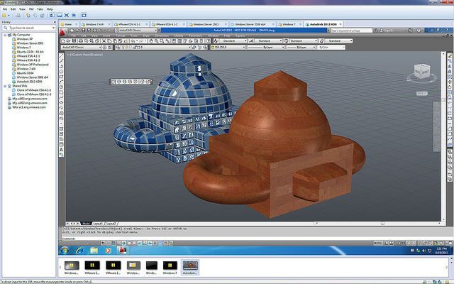This screenshot has height=284, width=454.
Task: Open Multileader Style manager icon
Action: click(x=321, y=41)
